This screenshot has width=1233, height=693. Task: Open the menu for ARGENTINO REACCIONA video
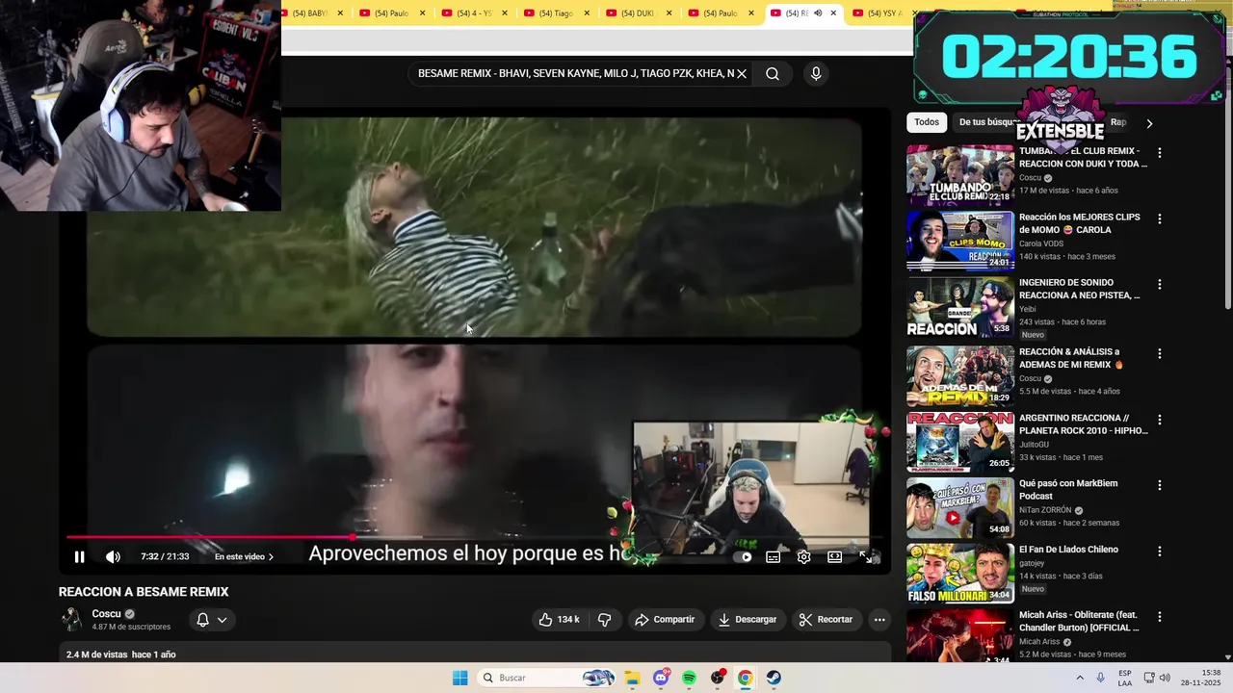[1160, 420]
